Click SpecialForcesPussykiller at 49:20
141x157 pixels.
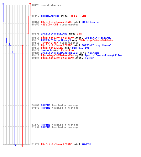coord(60,53)
